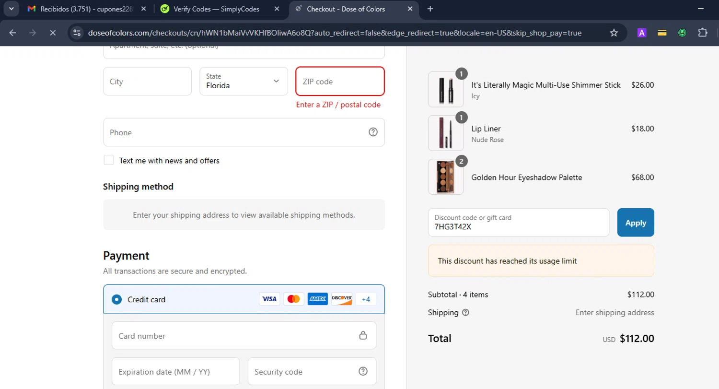The height and width of the screenshot is (389, 719).
Task: Close the Verify Codes SimplyCodes tab
Action: [x=277, y=9]
